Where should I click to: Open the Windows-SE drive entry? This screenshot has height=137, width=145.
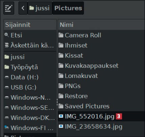(30, 108)
